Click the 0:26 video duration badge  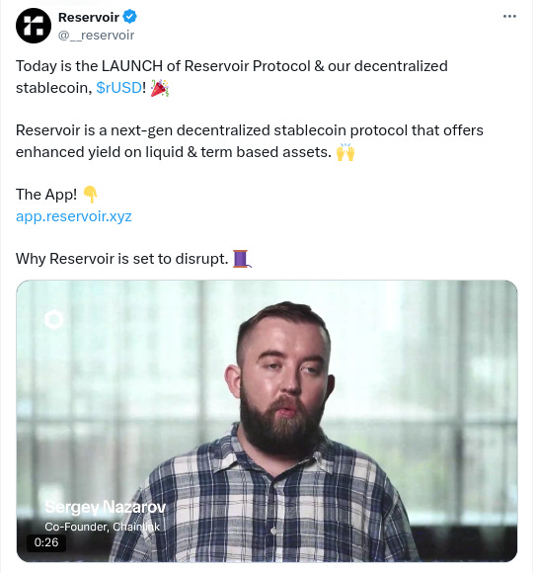tap(46, 542)
